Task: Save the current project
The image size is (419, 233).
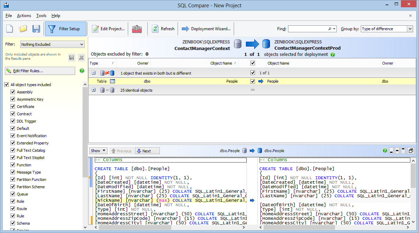Action: coord(36,29)
